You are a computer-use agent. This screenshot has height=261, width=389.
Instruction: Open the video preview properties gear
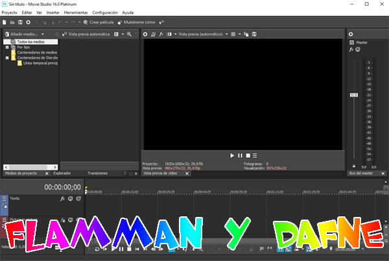145,34
